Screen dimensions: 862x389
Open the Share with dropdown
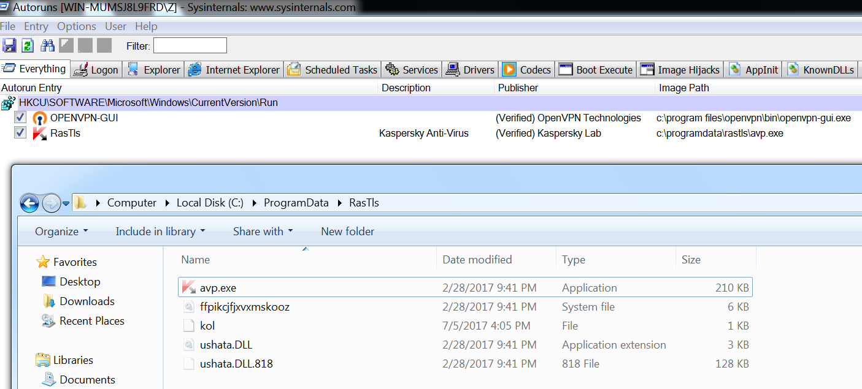[x=263, y=232]
